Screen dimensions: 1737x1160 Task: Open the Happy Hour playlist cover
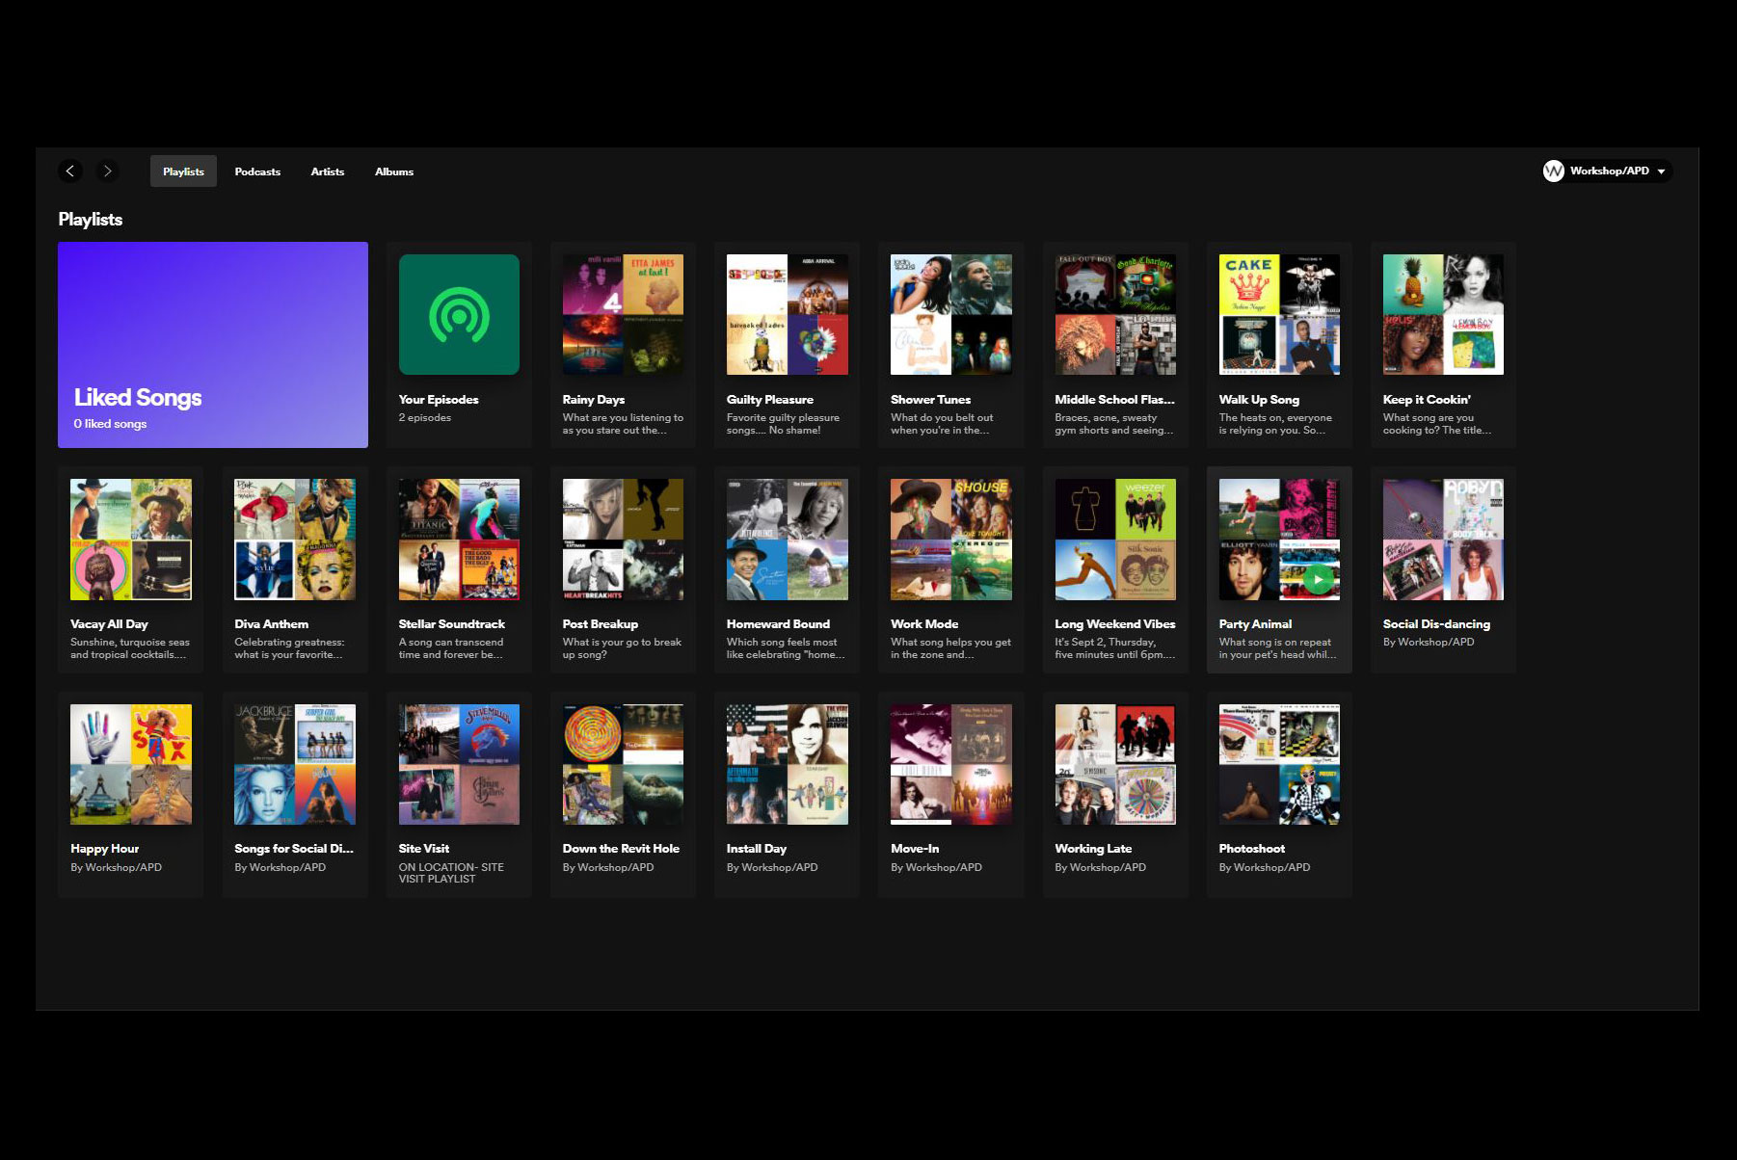click(131, 764)
